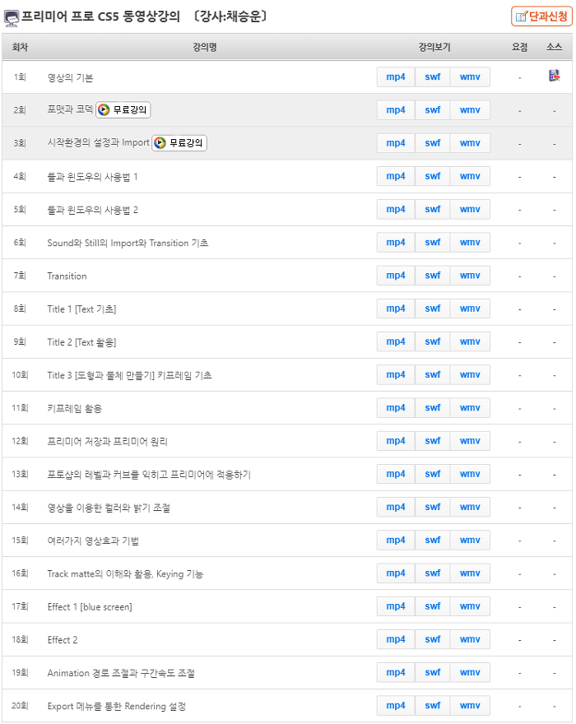
Task: Select lesson title Effect 1 [blue screen]
Action: (x=90, y=607)
